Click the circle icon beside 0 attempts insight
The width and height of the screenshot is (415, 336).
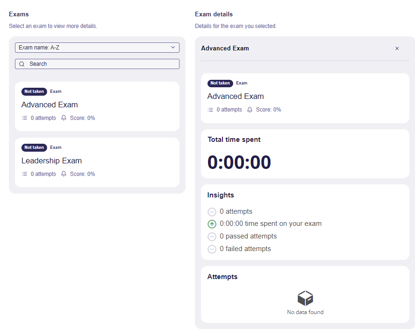click(212, 211)
